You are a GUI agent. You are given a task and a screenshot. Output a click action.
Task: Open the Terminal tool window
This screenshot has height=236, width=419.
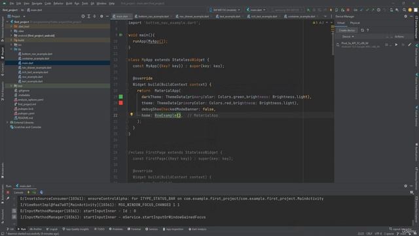pyautogui.click(x=134, y=229)
